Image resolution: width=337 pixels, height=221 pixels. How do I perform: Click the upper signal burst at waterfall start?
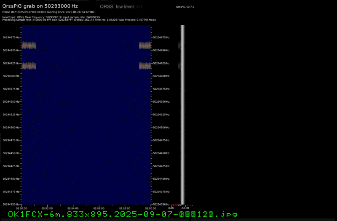tap(29, 45)
